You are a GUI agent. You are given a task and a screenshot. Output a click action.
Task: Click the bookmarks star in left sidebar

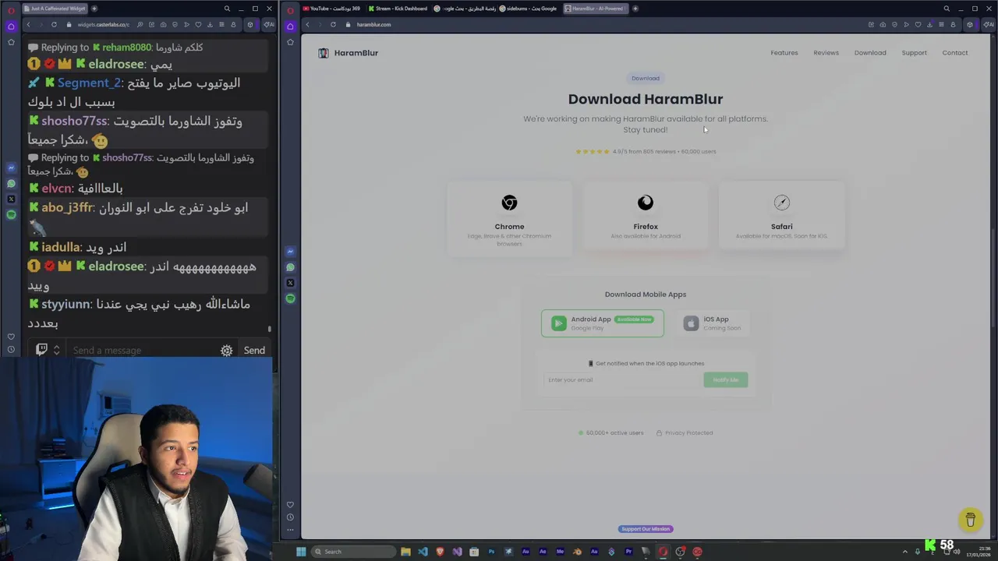[x=11, y=41]
